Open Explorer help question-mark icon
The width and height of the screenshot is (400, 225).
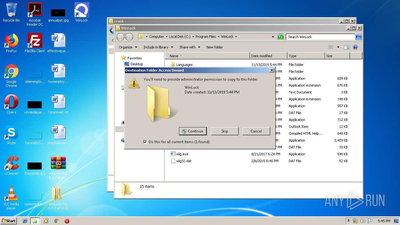click(355, 47)
